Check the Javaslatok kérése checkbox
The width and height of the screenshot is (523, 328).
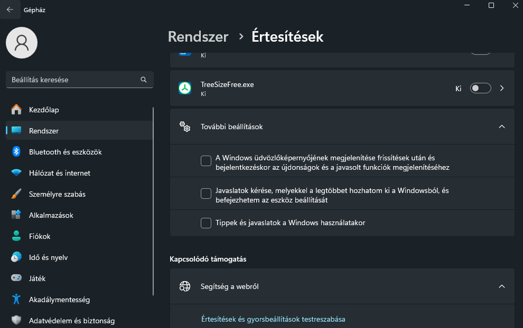coord(206,194)
